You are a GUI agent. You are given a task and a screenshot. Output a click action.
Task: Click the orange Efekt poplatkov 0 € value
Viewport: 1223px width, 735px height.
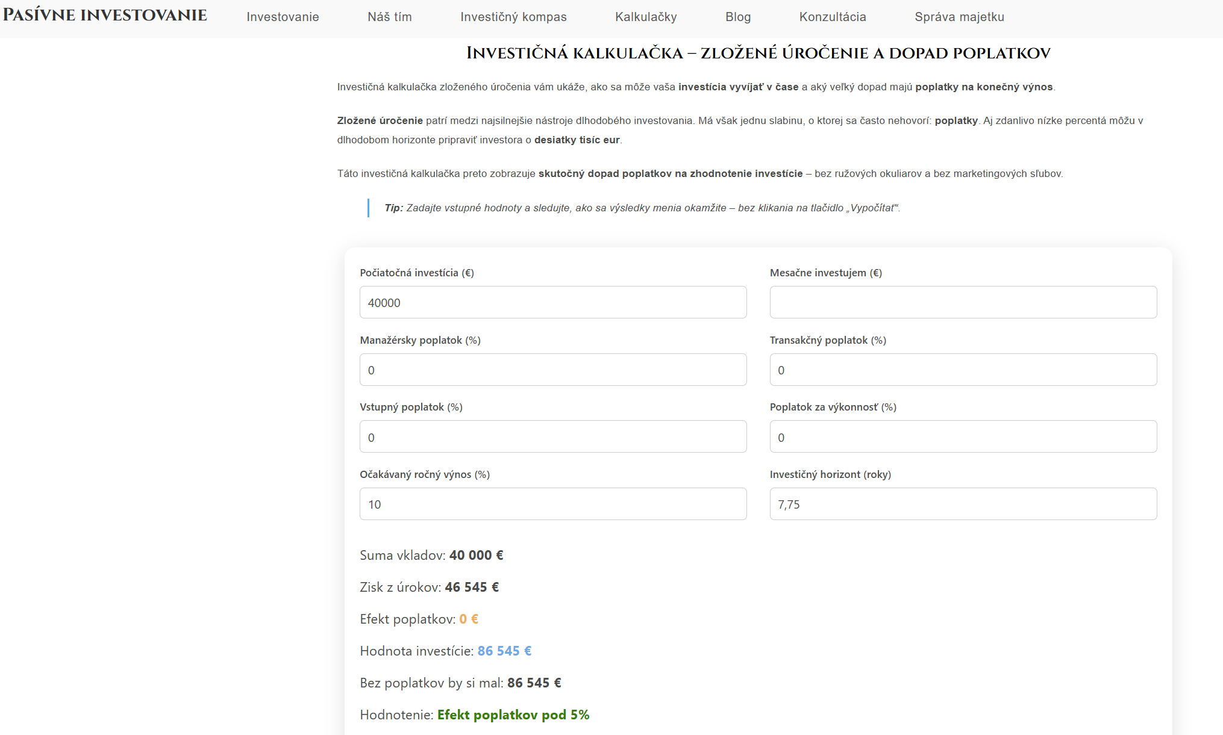(469, 619)
